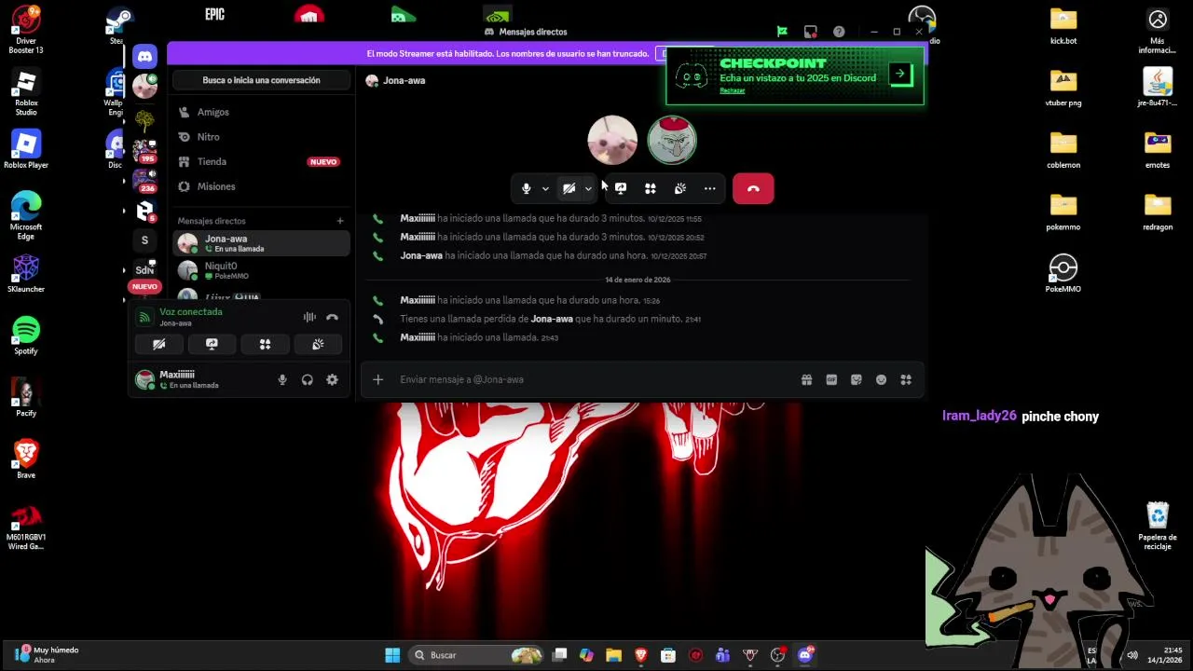Start an activity from call controls
The width and height of the screenshot is (1193, 671).
pyautogui.click(x=651, y=188)
